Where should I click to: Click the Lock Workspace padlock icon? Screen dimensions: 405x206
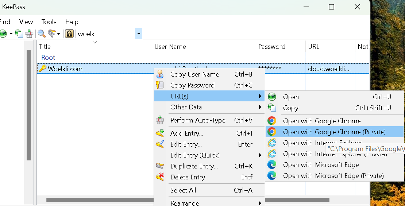click(69, 34)
